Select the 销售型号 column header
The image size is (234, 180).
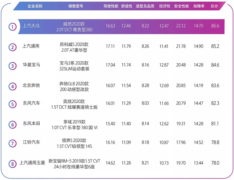(76, 6)
